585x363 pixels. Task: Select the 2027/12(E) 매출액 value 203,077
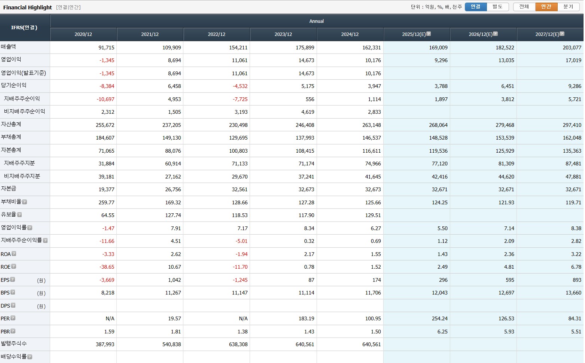(572, 48)
